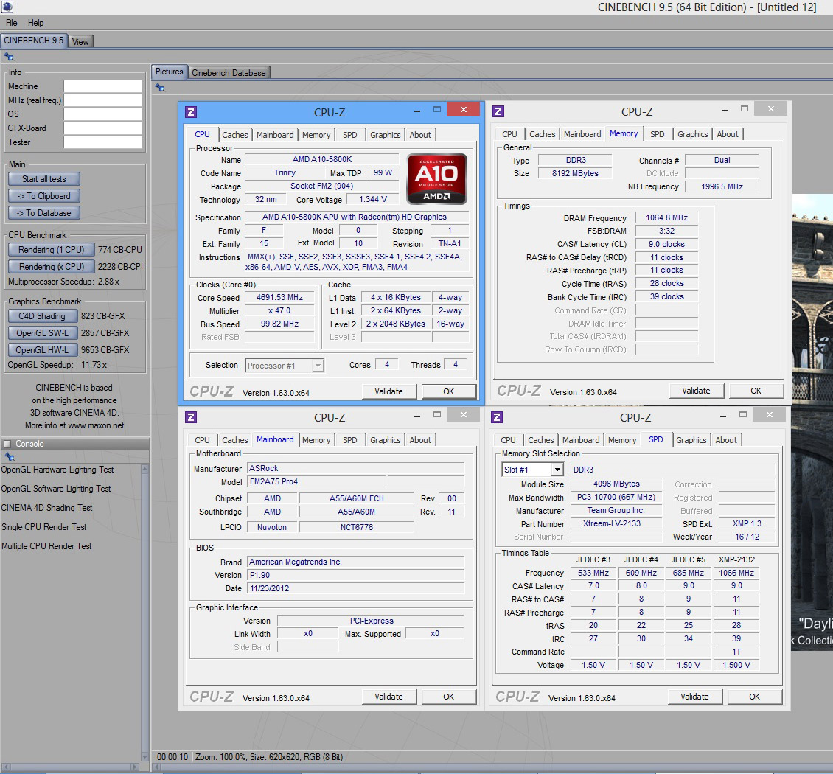Click the CINEBENCH app icon in the title bar

pos(6,7)
